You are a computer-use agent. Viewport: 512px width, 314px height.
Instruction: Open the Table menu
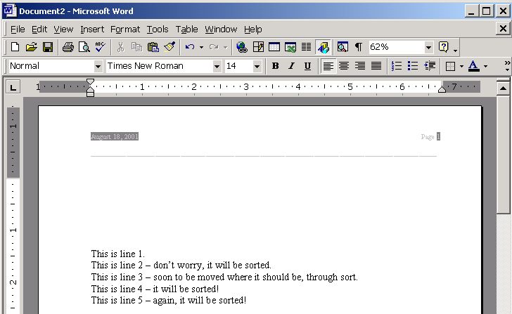(186, 29)
